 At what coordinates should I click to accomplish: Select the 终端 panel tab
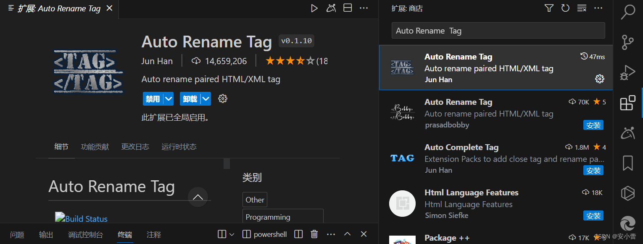click(125, 235)
